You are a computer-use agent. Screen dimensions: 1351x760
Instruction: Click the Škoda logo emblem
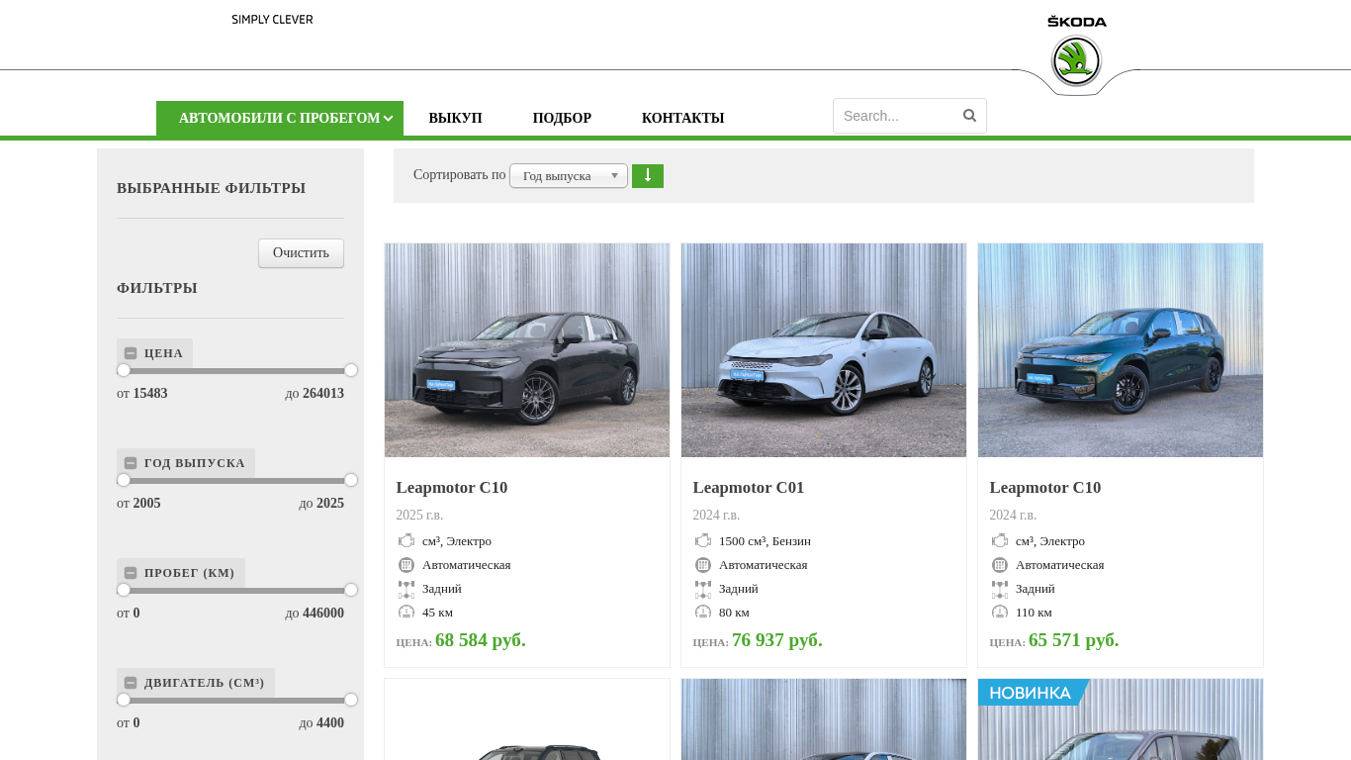[1076, 60]
